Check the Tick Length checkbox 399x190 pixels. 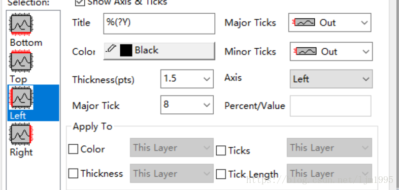tap(221, 174)
